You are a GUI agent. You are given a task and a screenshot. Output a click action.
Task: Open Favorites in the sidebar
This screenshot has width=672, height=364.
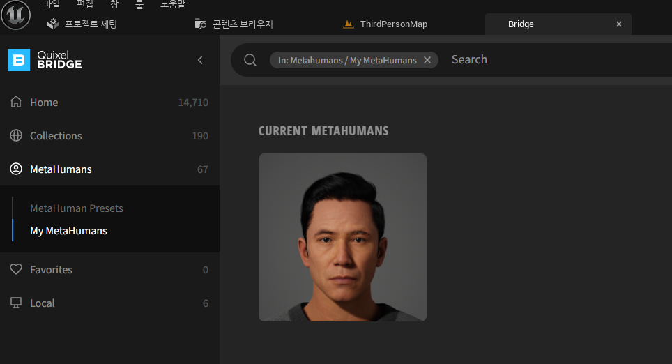109,270
